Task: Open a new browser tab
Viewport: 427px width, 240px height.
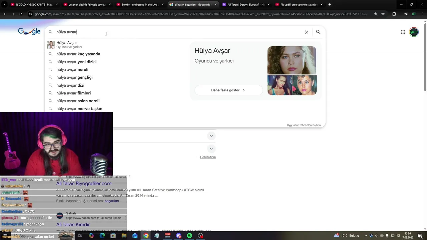Action: click(x=330, y=5)
